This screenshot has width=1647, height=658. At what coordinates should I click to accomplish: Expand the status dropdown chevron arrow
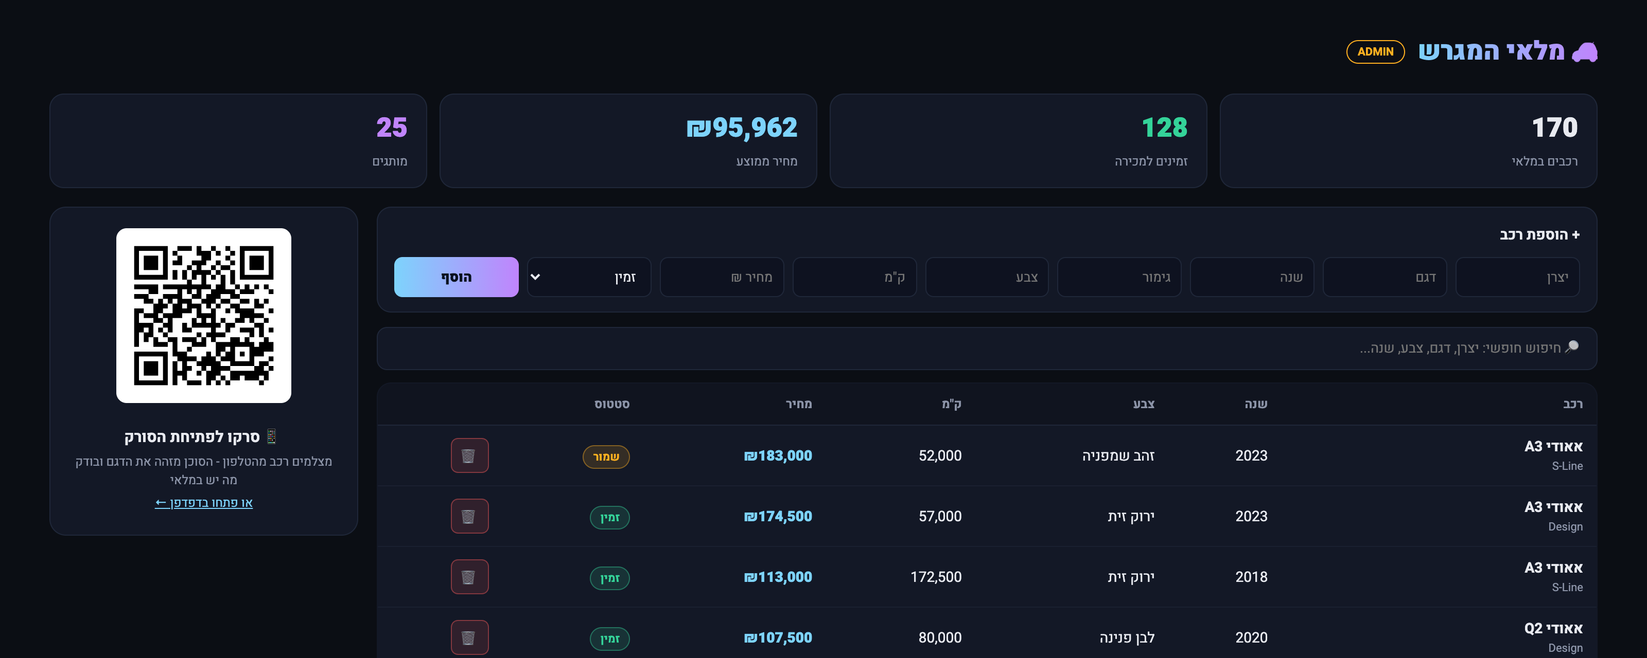(x=536, y=277)
